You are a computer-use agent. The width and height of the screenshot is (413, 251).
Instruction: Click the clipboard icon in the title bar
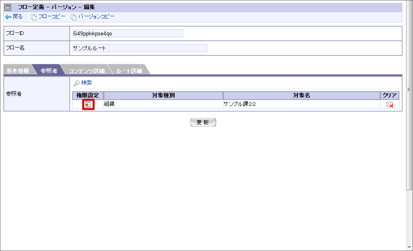coord(8,7)
